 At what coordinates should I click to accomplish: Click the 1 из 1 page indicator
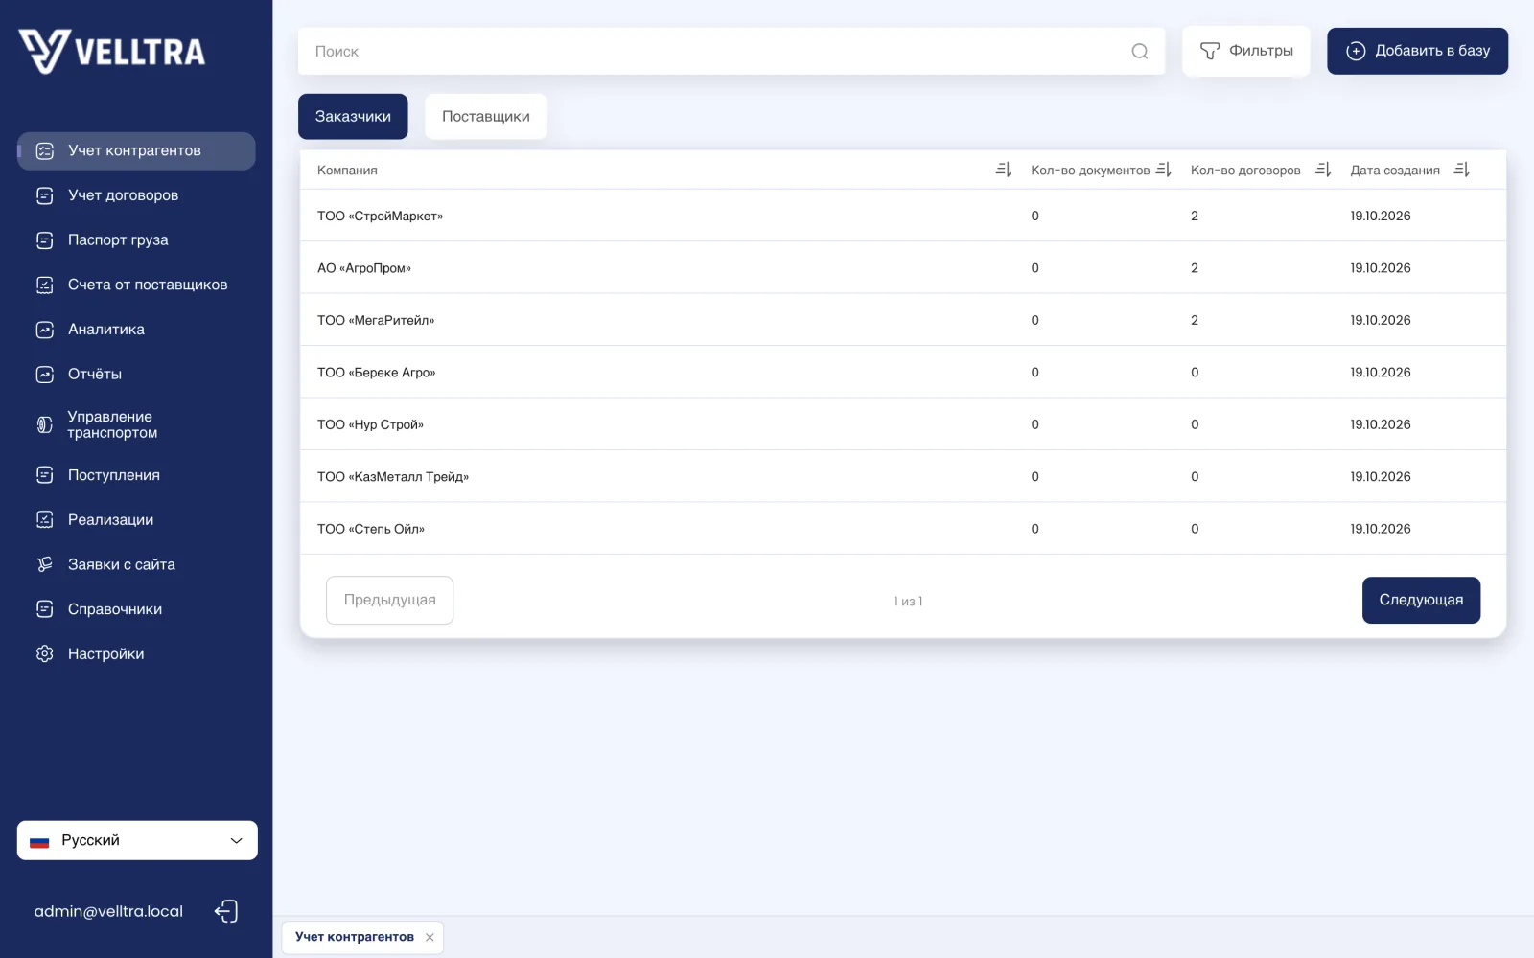pyautogui.click(x=908, y=601)
